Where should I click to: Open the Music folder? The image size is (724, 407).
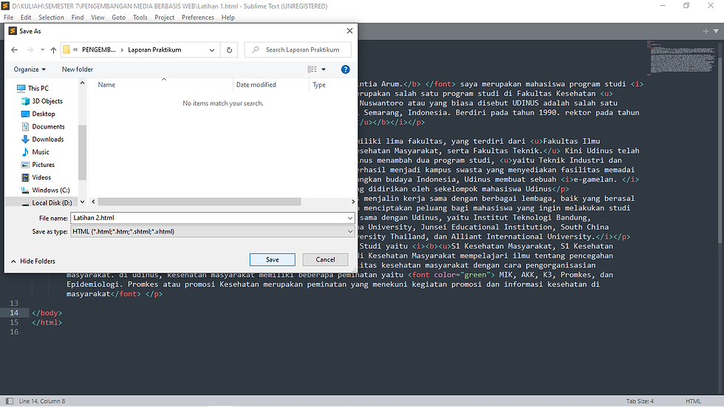click(x=35, y=152)
